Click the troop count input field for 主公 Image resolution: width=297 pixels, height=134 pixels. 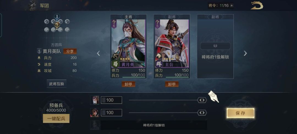111,113
